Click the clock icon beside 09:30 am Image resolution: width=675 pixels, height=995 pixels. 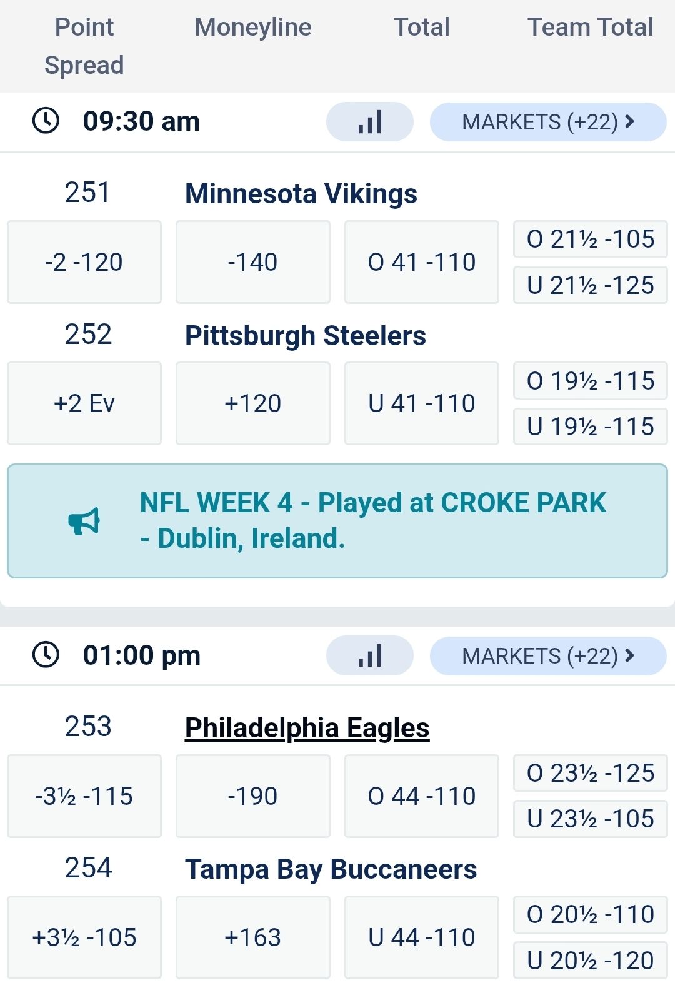(x=46, y=121)
